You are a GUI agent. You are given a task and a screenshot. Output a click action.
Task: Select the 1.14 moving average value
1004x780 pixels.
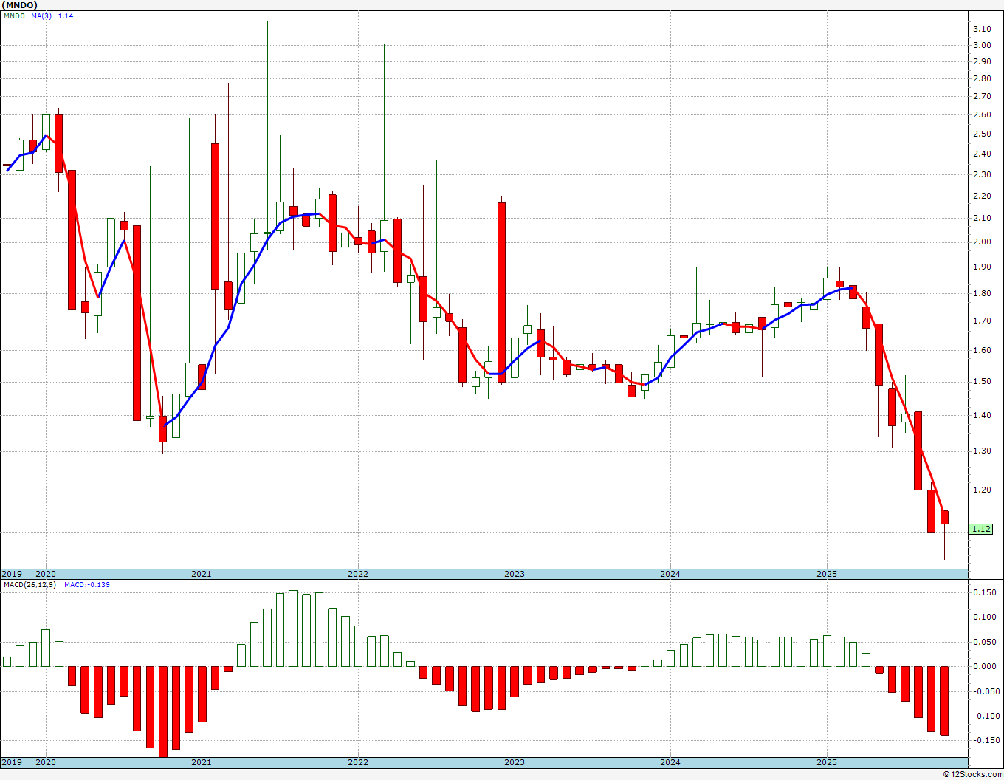point(66,16)
